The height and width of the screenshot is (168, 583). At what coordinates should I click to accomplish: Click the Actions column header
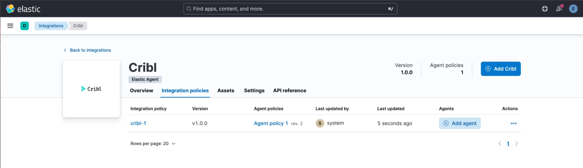click(510, 108)
